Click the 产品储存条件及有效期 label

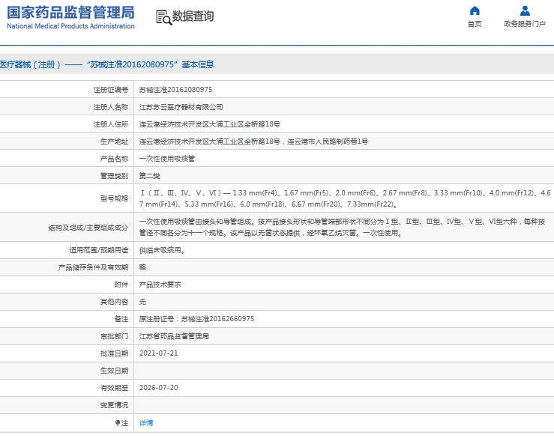pos(93,267)
